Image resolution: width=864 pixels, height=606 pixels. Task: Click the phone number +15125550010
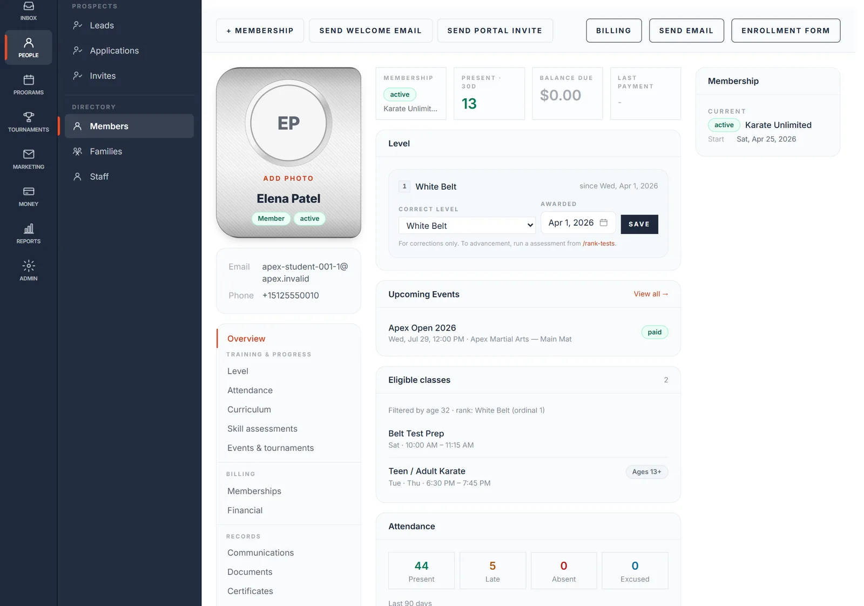[291, 295]
